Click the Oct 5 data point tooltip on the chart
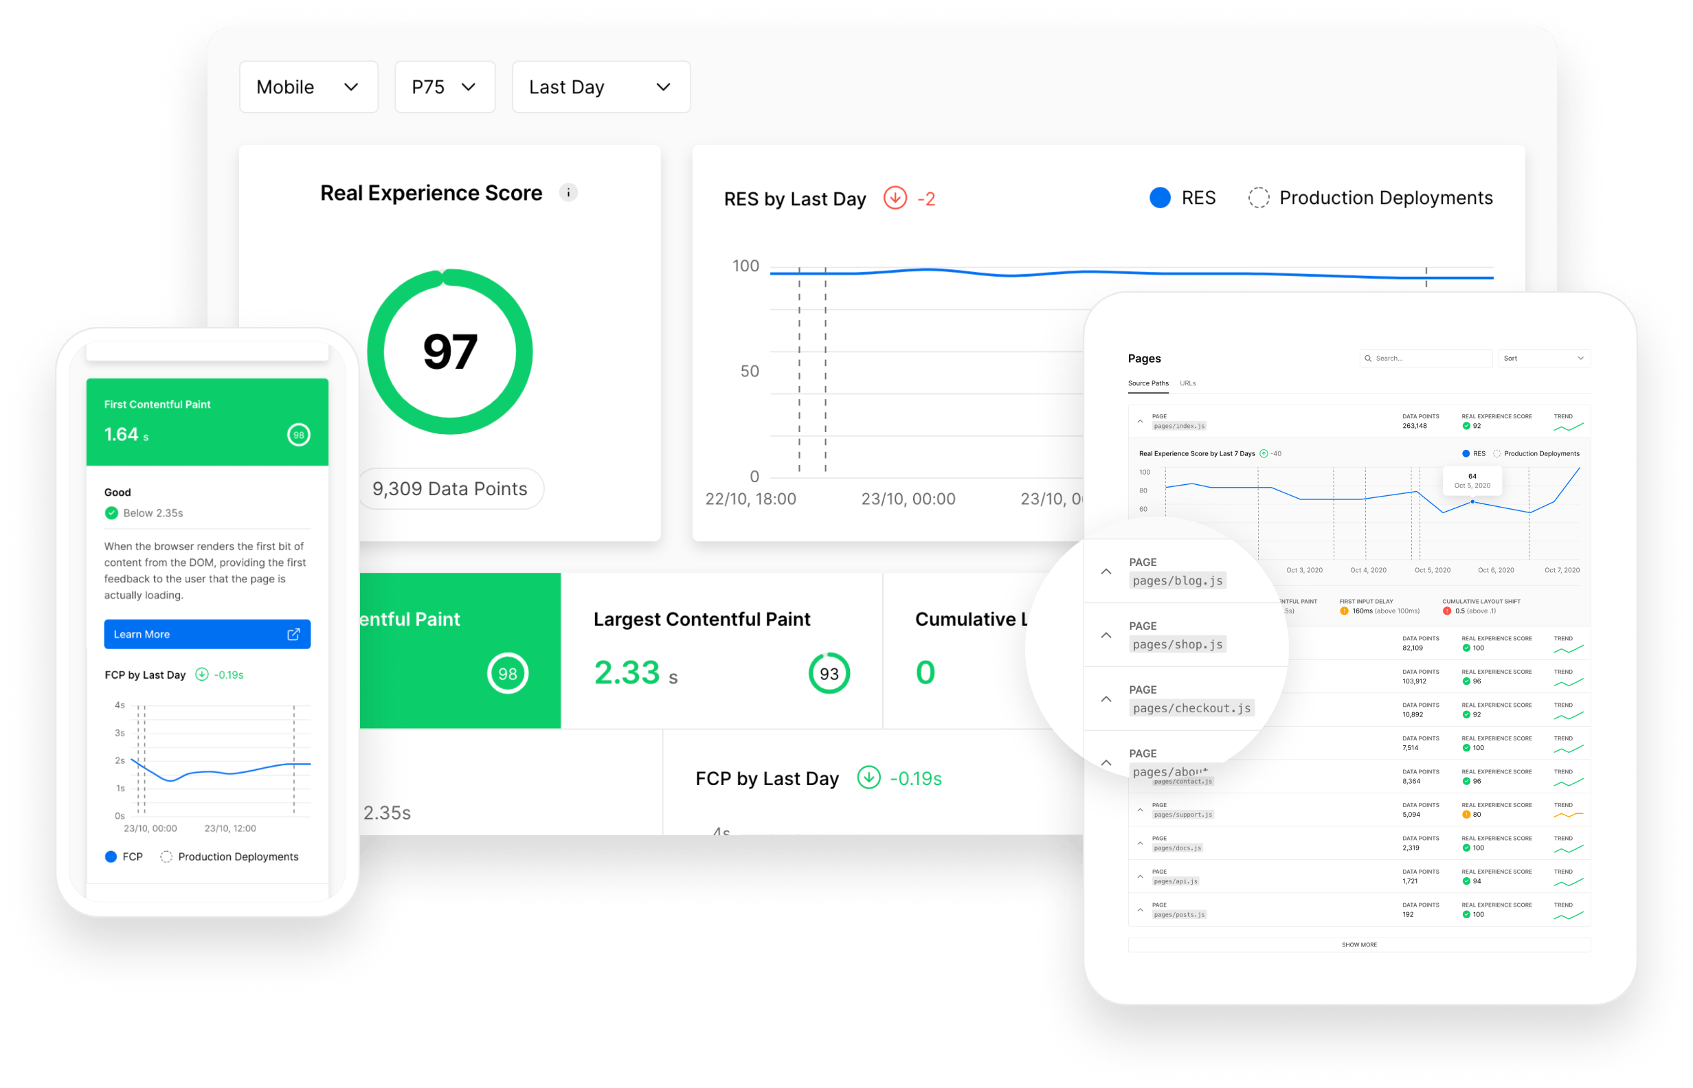Screen dimensions: 1693x1088 point(1471,481)
